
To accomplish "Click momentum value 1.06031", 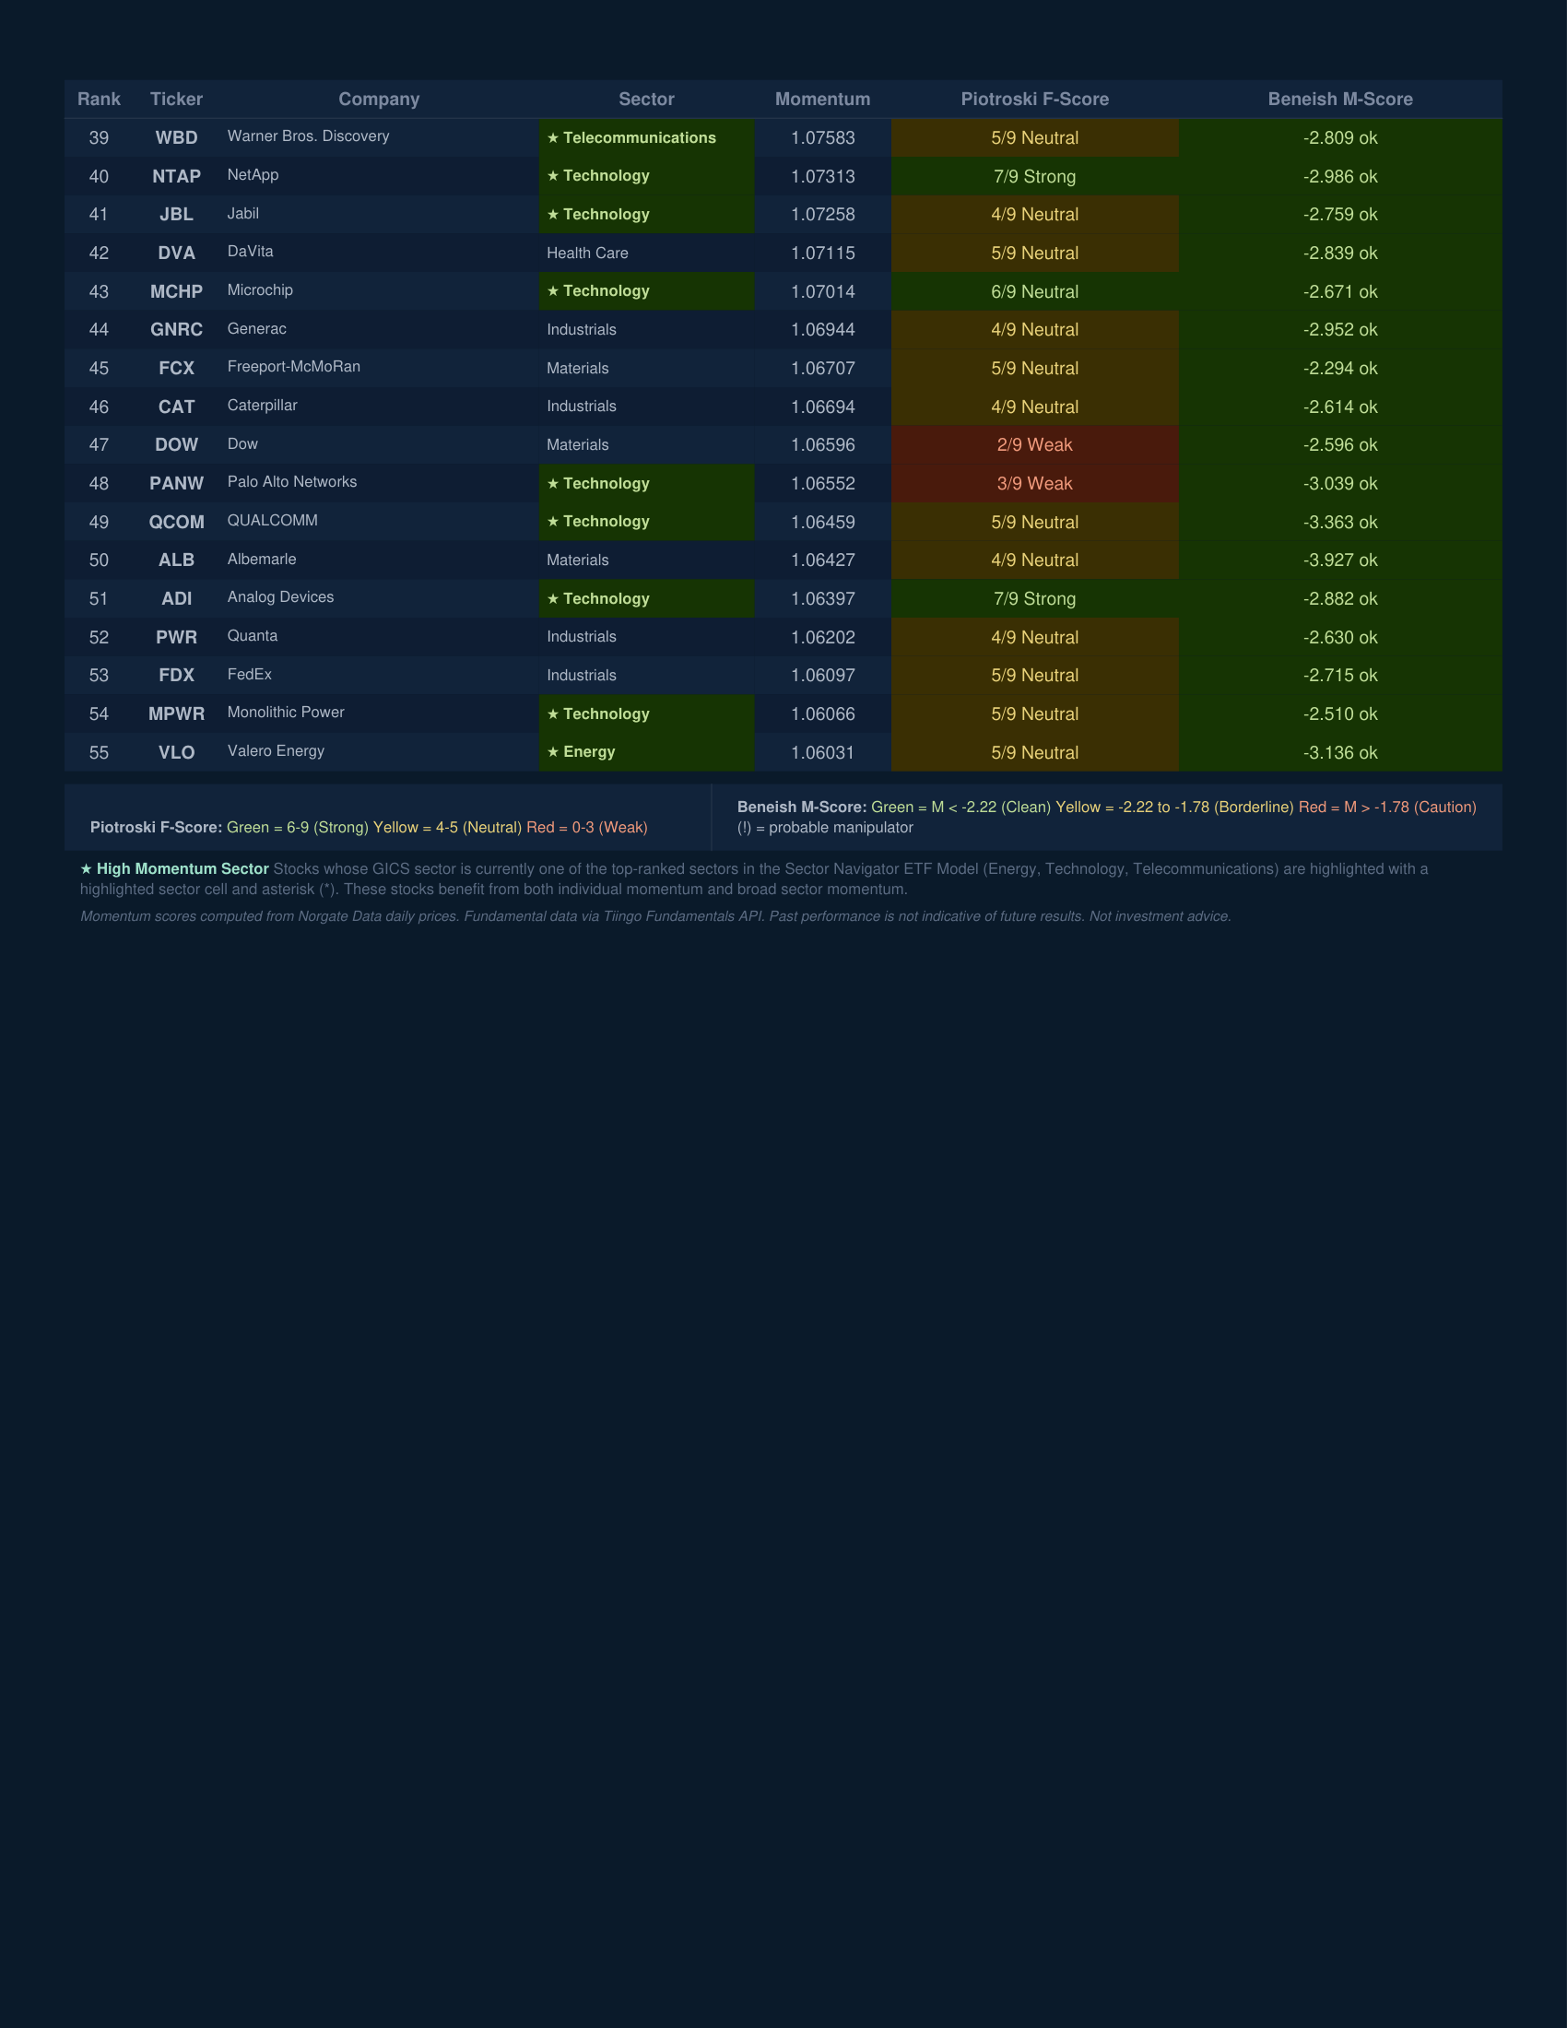I will [822, 753].
